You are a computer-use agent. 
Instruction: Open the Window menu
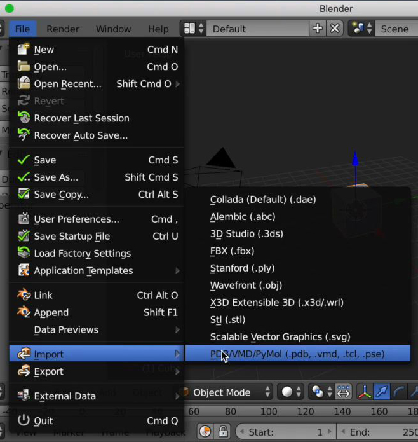114,29
